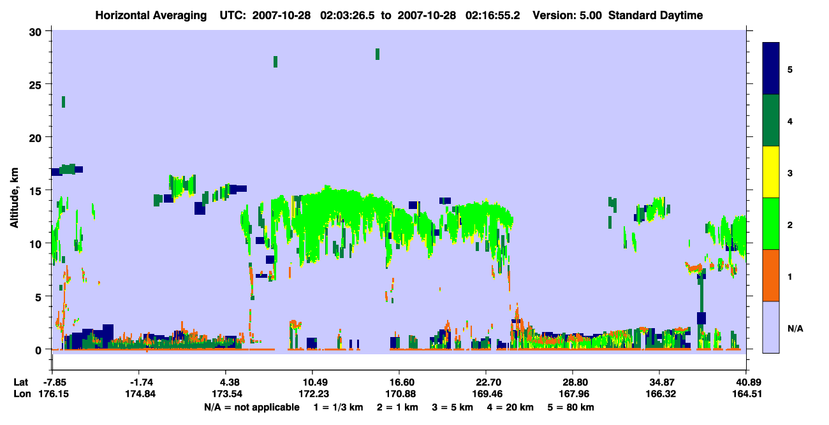The height and width of the screenshot is (425, 829).
Task: Click the dark blue level 5 color swatch
Action: (771, 69)
